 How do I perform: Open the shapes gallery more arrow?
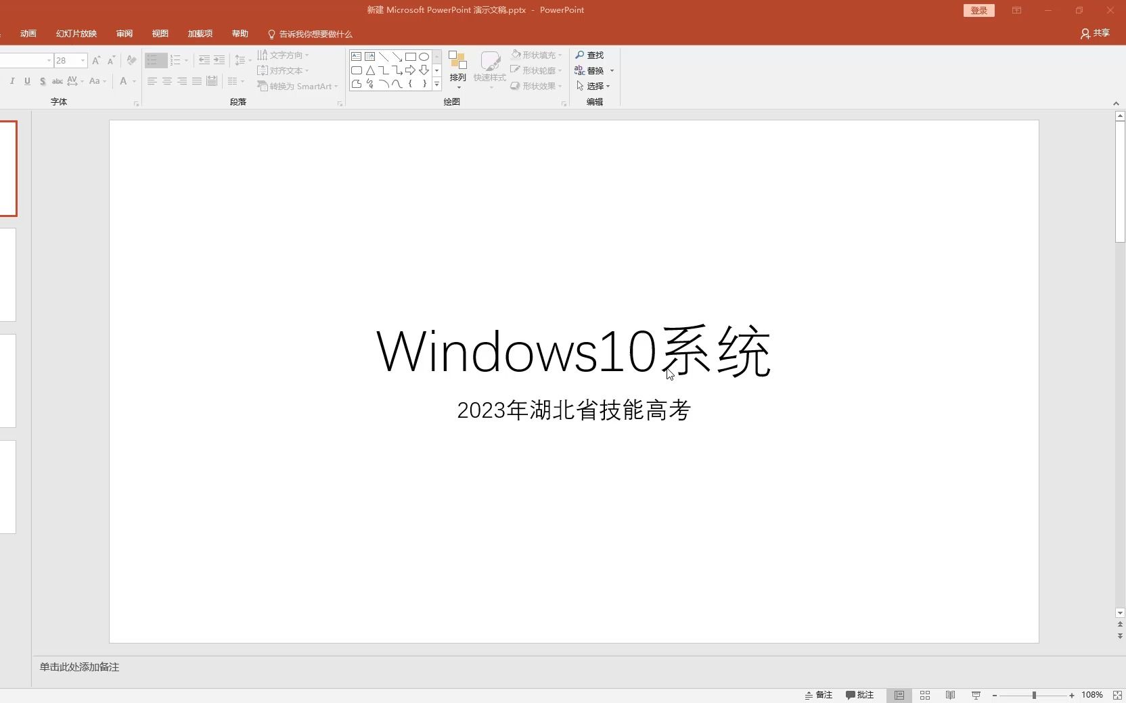point(437,84)
